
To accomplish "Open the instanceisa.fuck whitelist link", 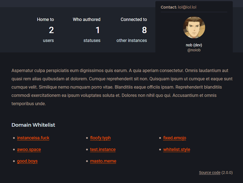I will coord(33,138).
